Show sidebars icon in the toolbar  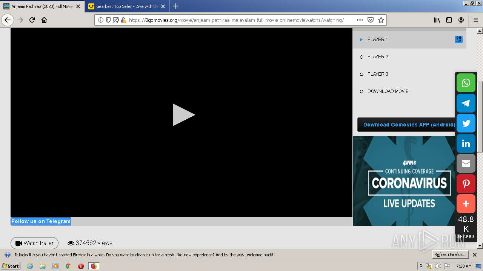449,20
